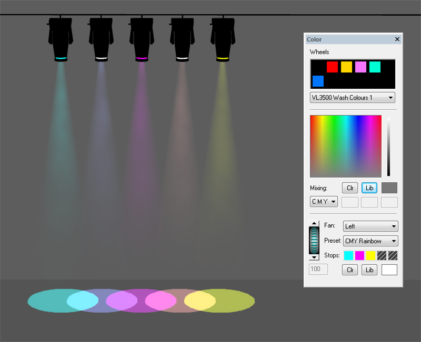
Task: Click the first empty hatched stop slot
Action: 382,256
